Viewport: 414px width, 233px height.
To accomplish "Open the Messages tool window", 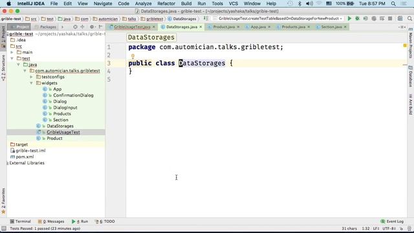I will pos(51,221).
